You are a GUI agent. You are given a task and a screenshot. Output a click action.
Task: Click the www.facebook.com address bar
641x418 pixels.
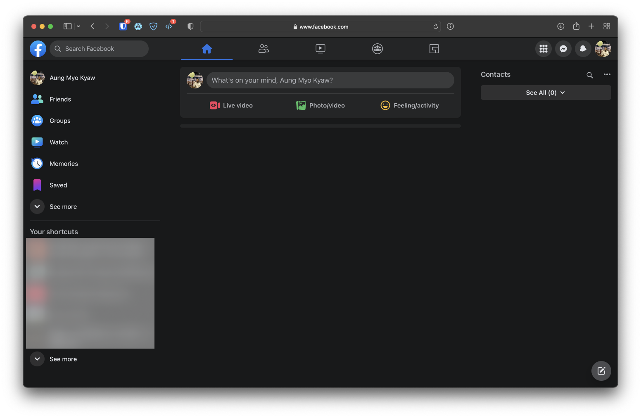[320, 26]
